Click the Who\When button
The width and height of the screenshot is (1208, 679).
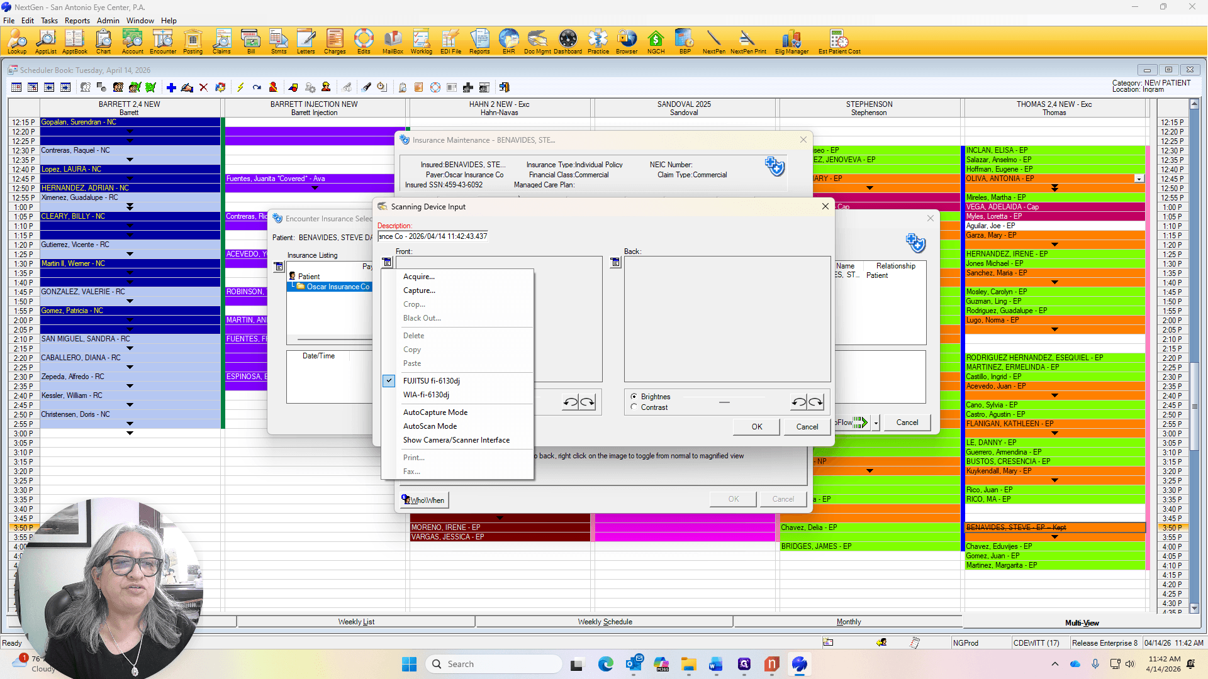click(425, 500)
